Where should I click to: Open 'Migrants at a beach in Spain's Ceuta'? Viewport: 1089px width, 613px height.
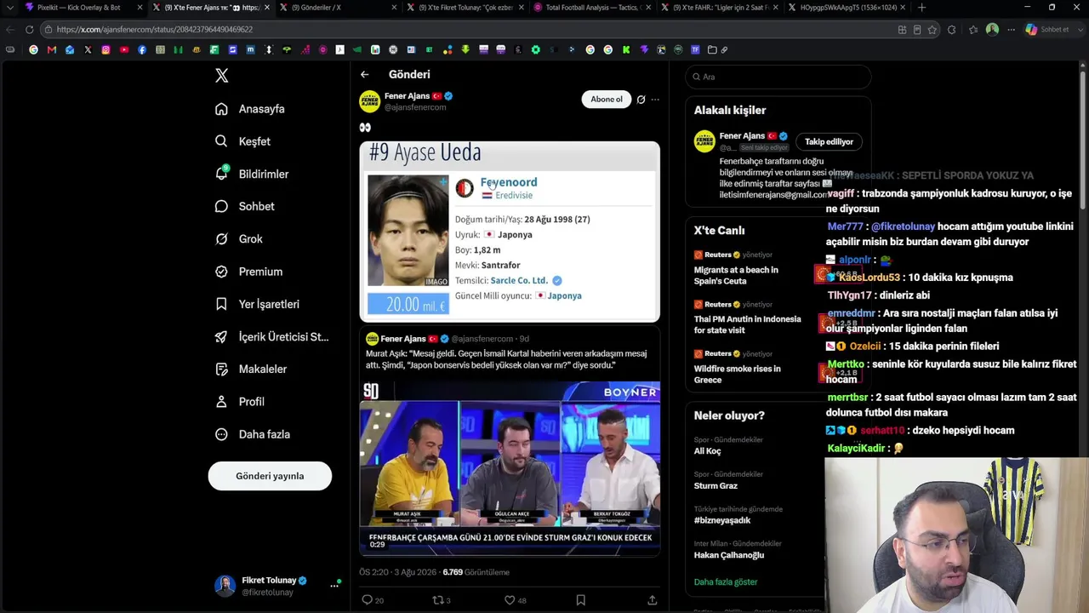tap(736, 275)
